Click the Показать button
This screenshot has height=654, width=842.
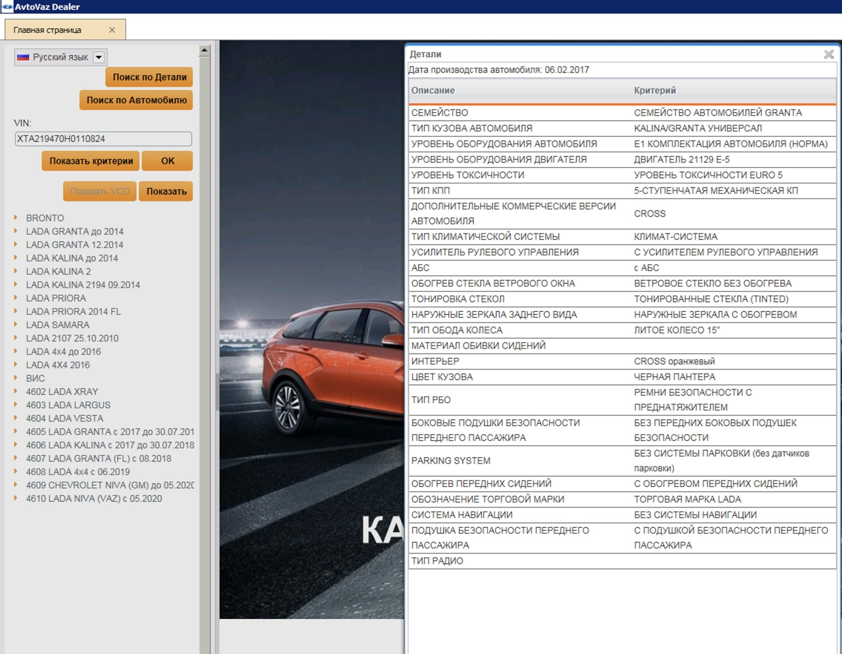click(166, 191)
